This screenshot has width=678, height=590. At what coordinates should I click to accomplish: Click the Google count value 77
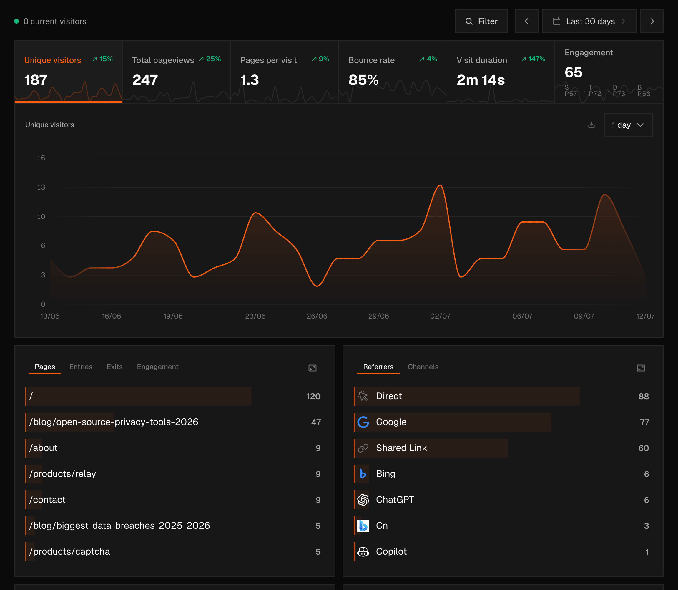tap(644, 422)
